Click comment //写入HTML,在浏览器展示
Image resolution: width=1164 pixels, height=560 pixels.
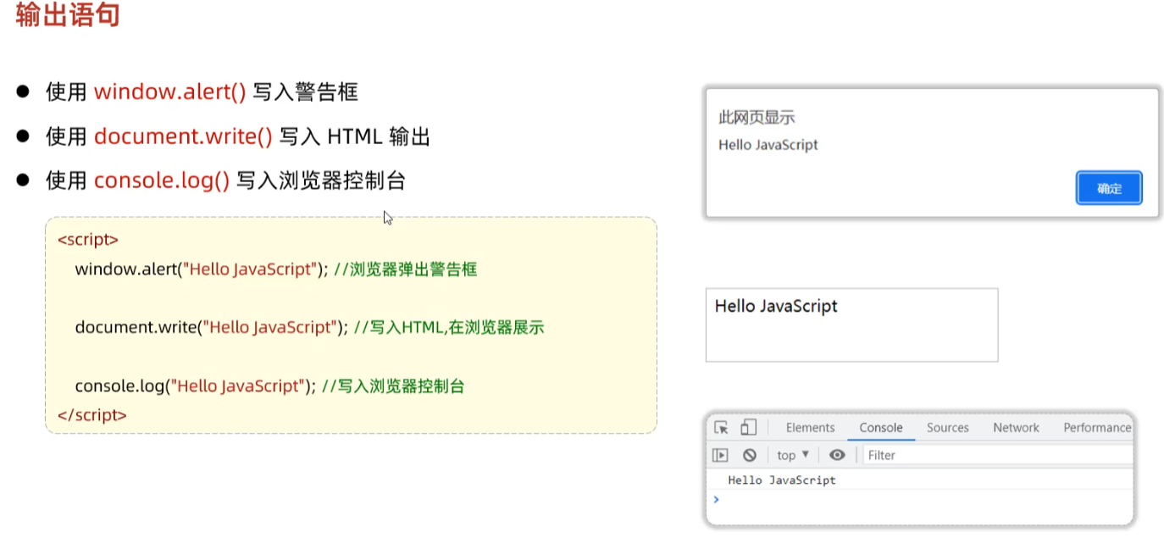click(449, 327)
